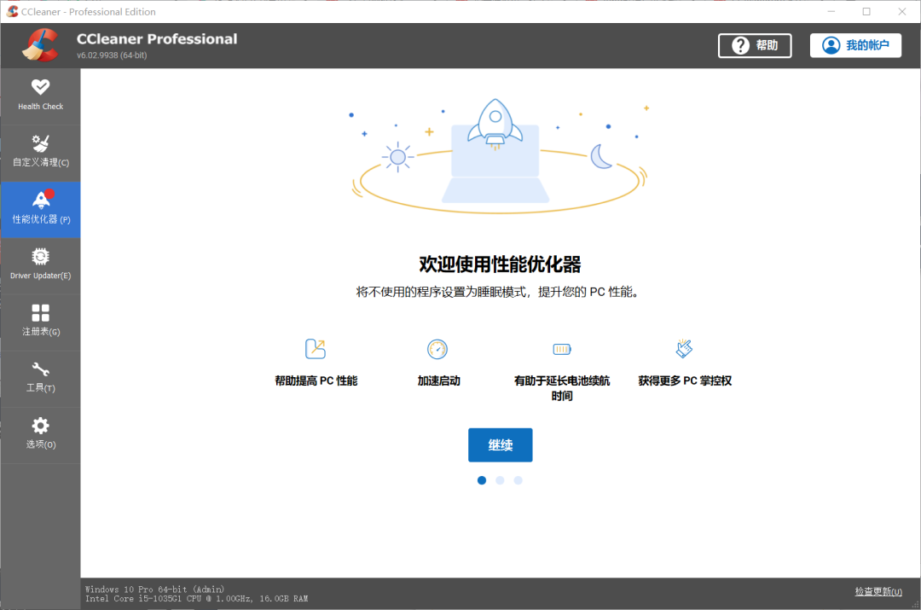Click the rocket laptop illustration
Viewport: 921px width, 610px height.
pos(499,156)
